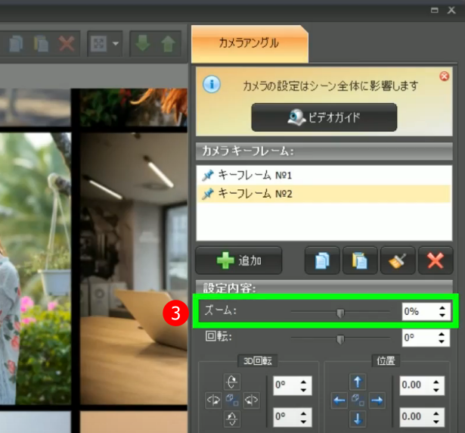Open the ビデオガイド video guide

pos(324,117)
